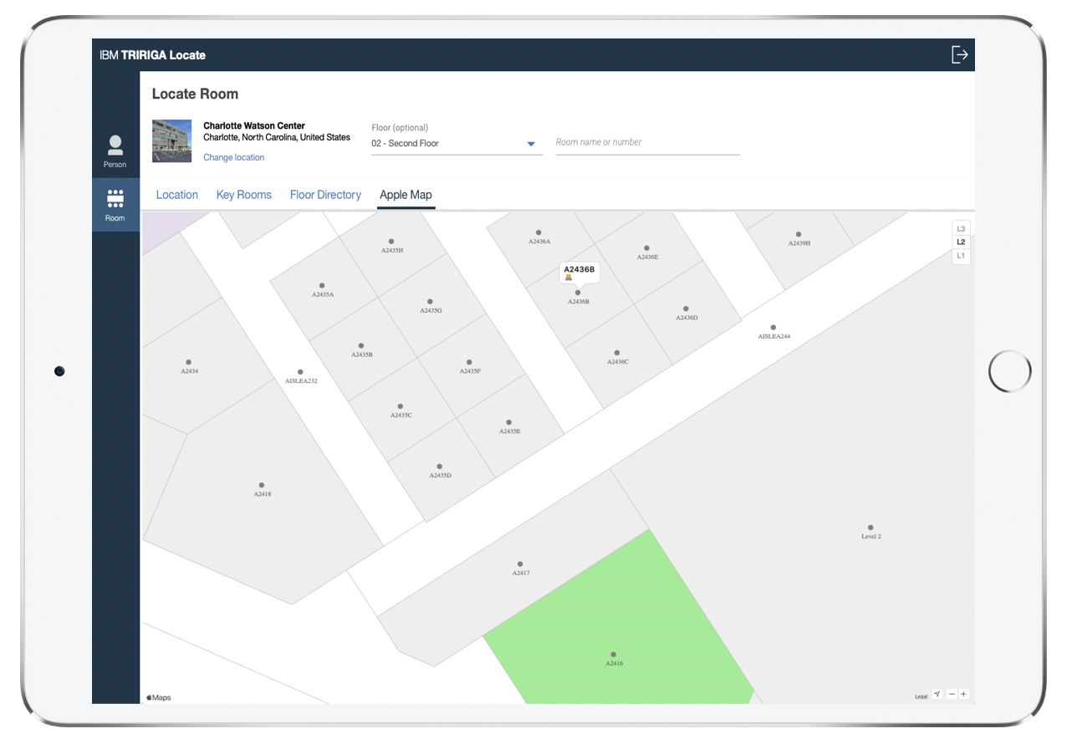Click the 'Locate Room' heading
This screenshot has height=749, width=1072.
(x=195, y=94)
